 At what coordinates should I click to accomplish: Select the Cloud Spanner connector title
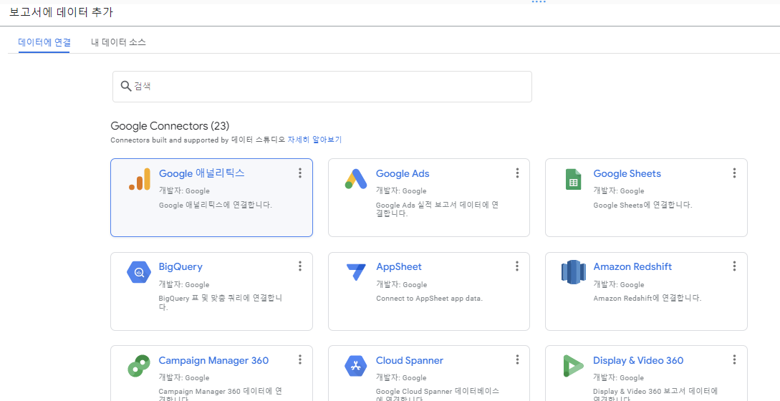coord(410,360)
